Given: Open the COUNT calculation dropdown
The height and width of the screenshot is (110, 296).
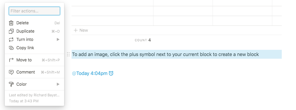Looking at the screenshot, I should 143,40.
